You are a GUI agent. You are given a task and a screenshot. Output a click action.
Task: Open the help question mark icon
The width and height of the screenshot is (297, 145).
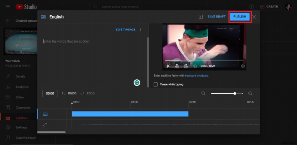click(x=251, y=7)
